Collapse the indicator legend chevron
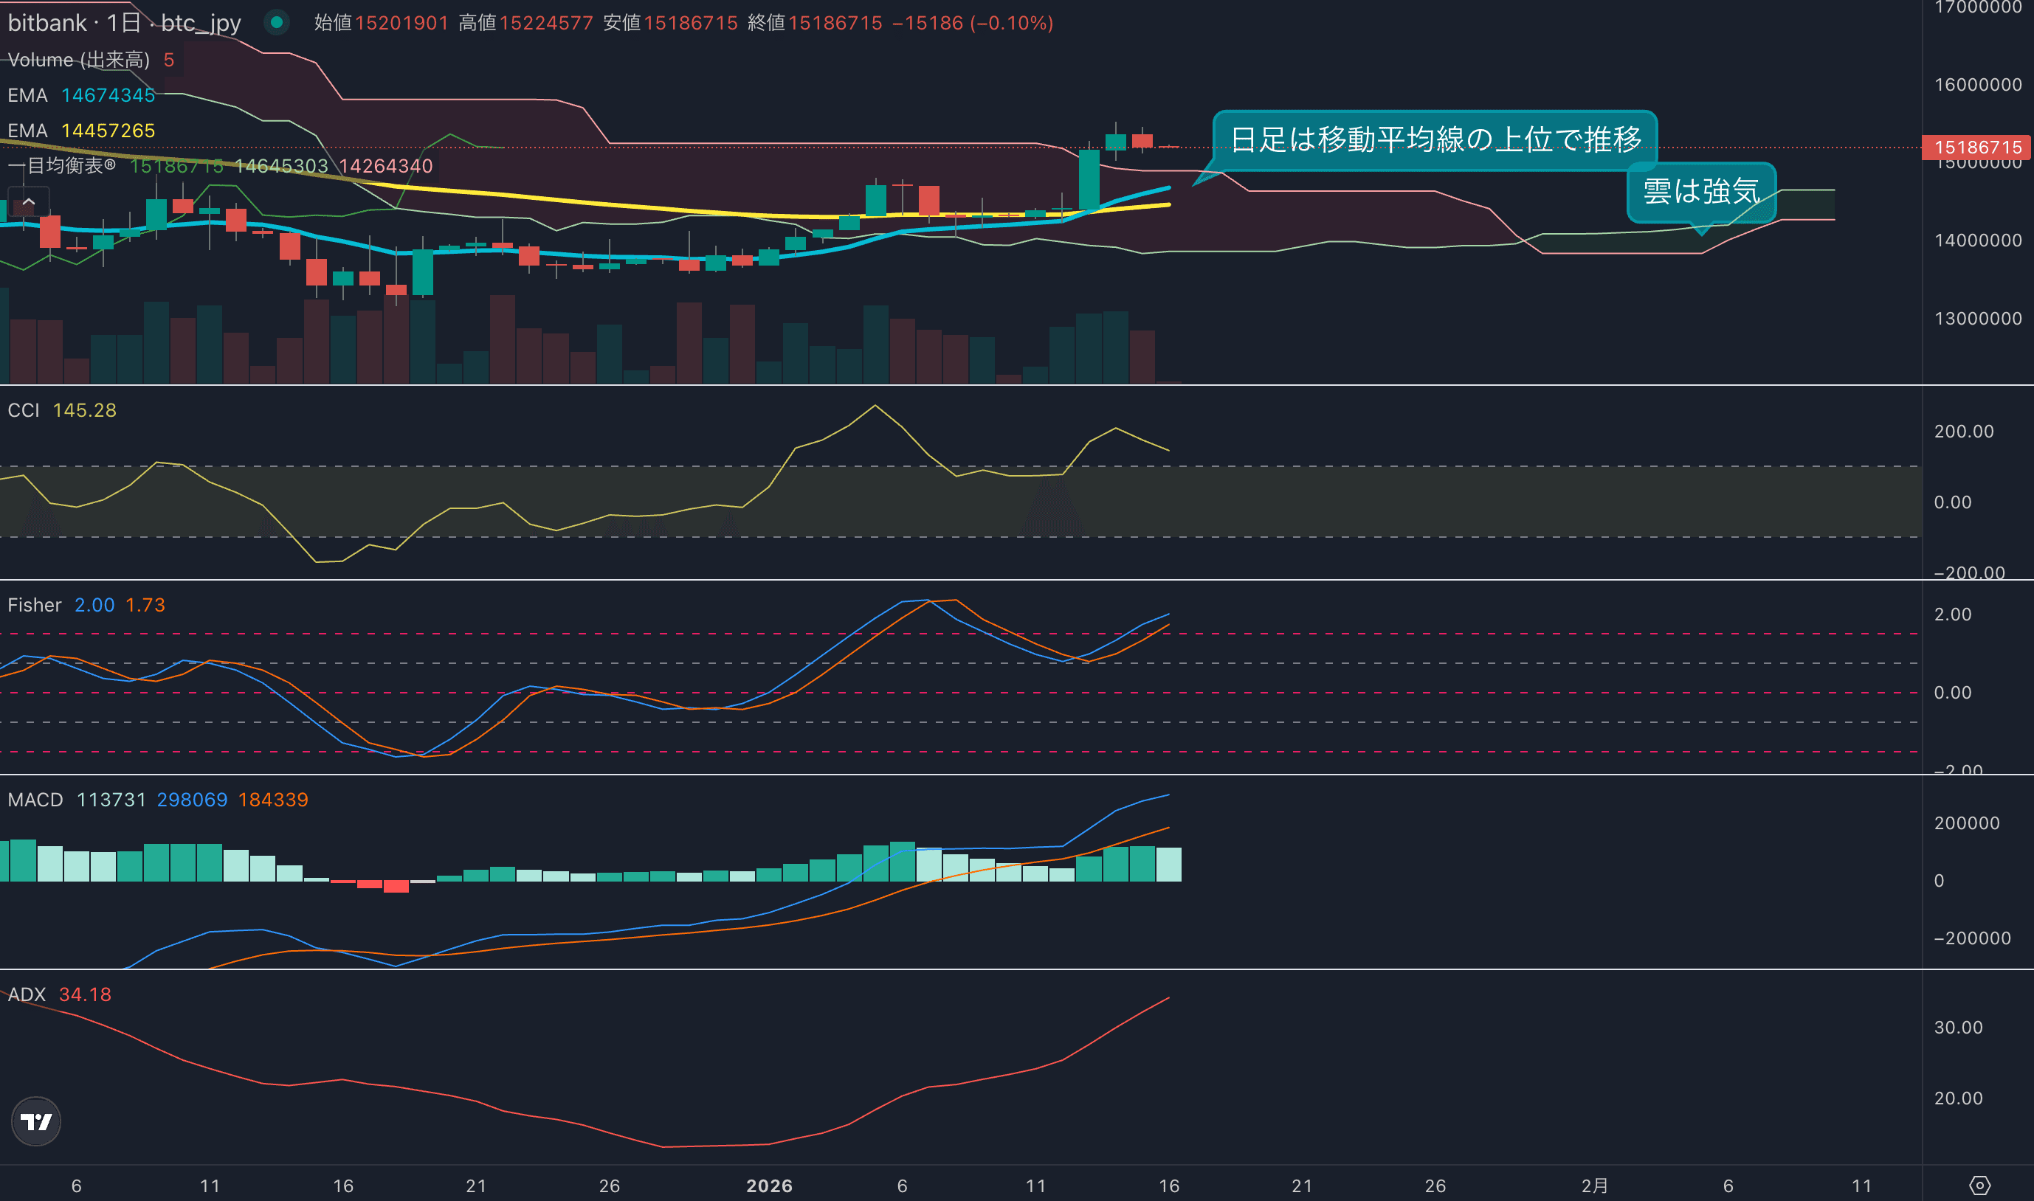 pyautogui.click(x=28, y=201)
